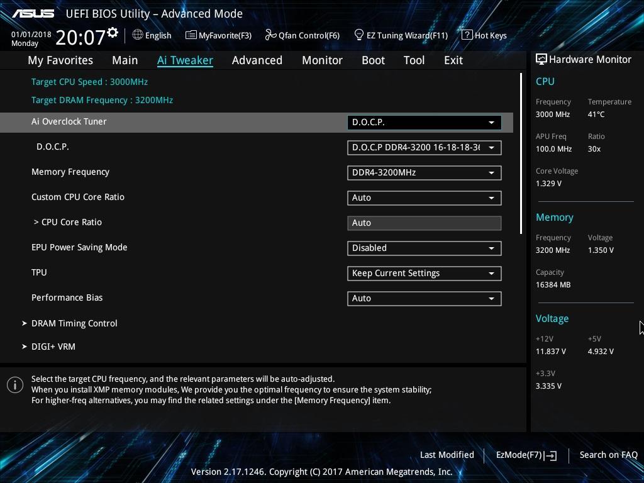Open the EPU Power Saving Mode dropdown
This screenshot has width=644, height=483.
click(x=425, y=248)
